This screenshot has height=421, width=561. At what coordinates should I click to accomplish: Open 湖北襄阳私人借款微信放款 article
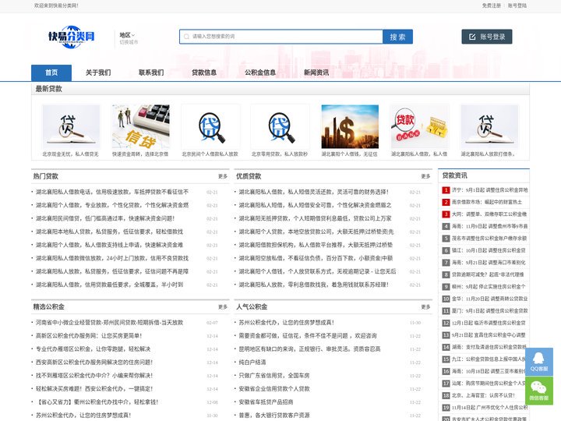point(112,258)
